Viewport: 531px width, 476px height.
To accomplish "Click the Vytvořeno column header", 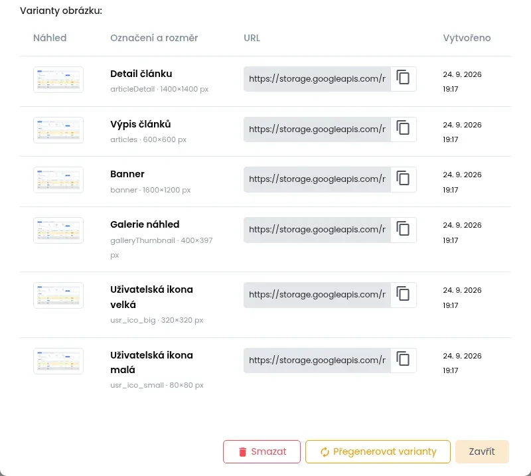I will click(467, 38).
